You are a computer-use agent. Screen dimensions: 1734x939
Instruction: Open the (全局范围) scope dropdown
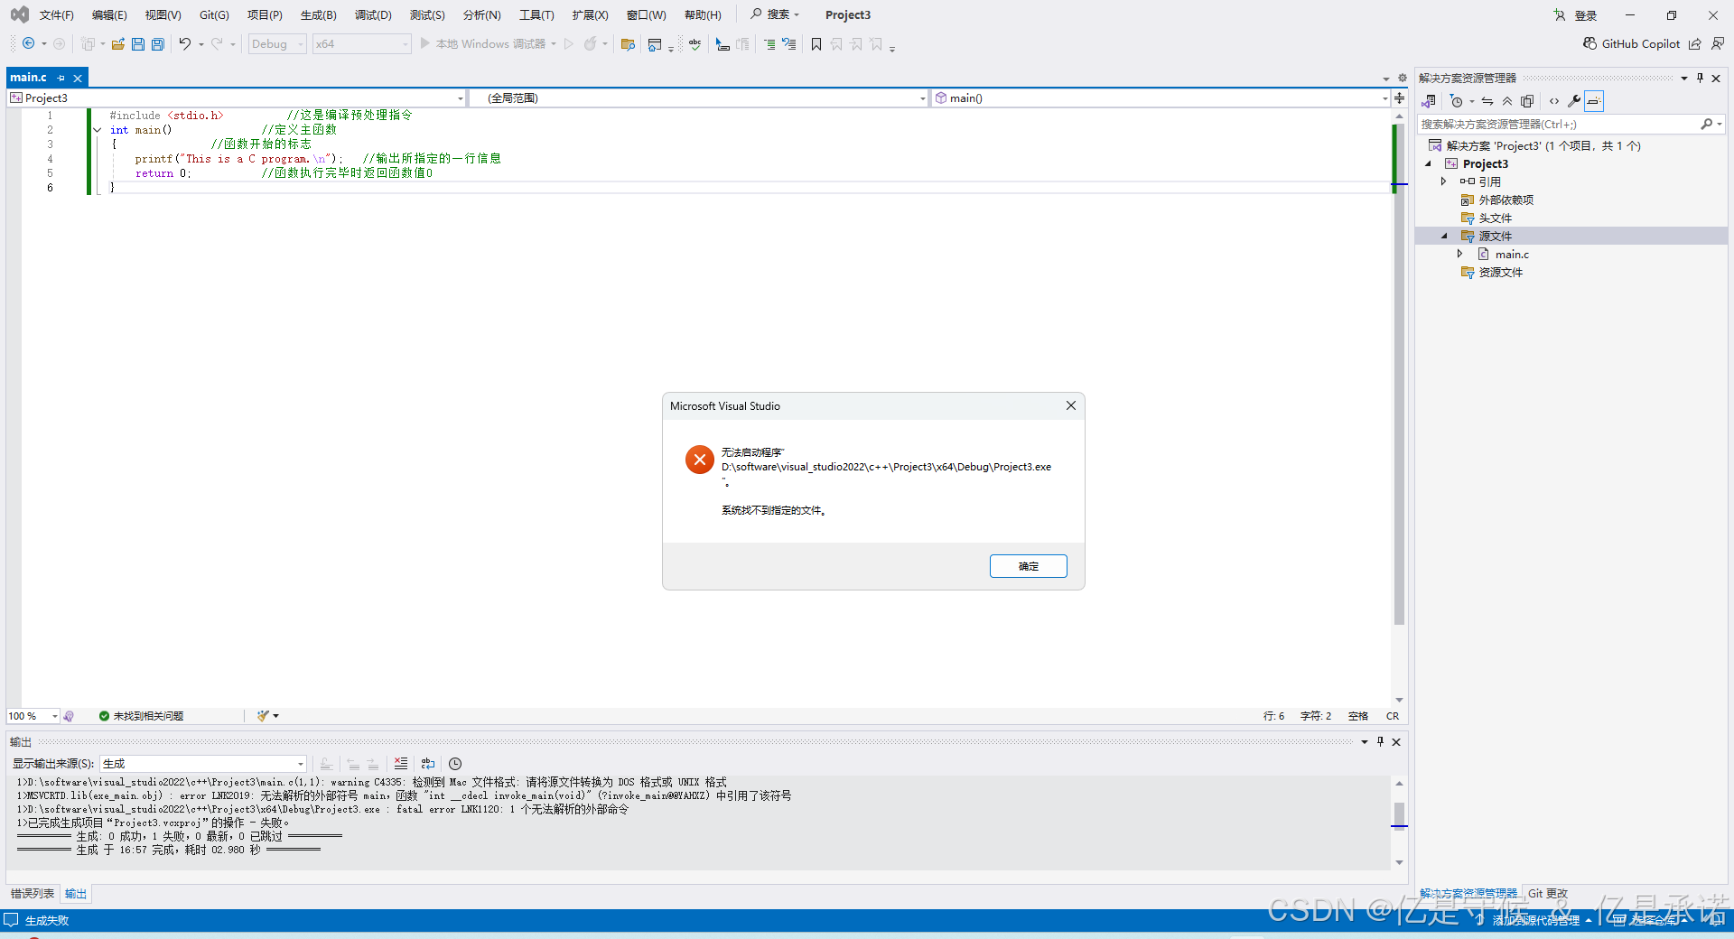click(x=699, y=98)
